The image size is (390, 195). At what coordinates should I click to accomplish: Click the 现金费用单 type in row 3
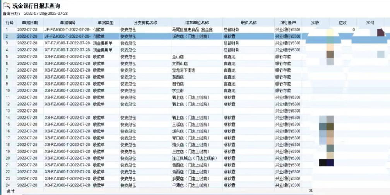103,43
